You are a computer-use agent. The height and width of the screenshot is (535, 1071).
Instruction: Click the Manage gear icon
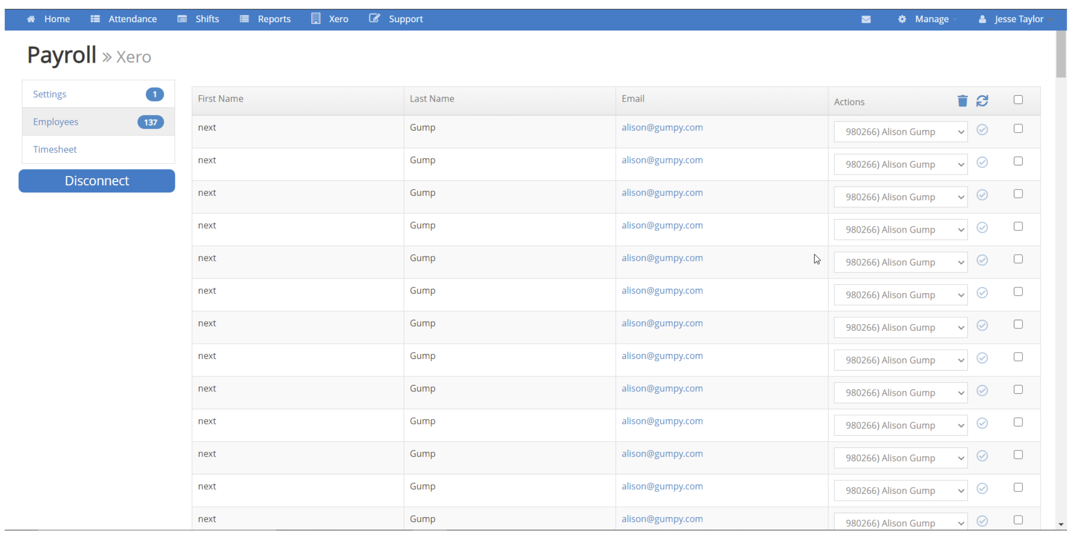[x=902, y=19]
